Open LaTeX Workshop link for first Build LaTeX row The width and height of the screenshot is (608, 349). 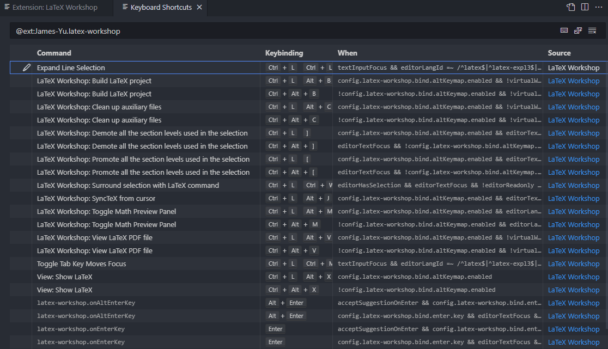point(574,81)
